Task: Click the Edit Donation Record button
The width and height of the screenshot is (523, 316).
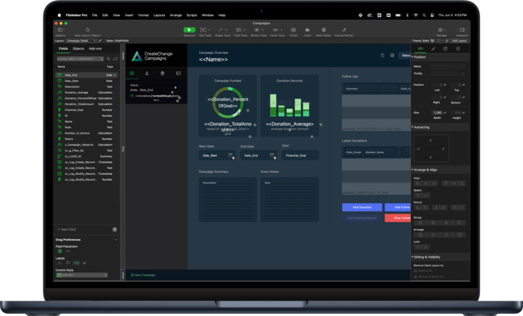Action: tap(362, 218)
